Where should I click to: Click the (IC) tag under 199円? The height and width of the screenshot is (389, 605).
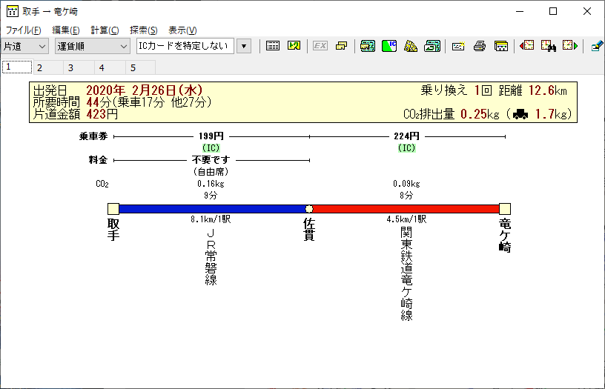tap(211, 148)
